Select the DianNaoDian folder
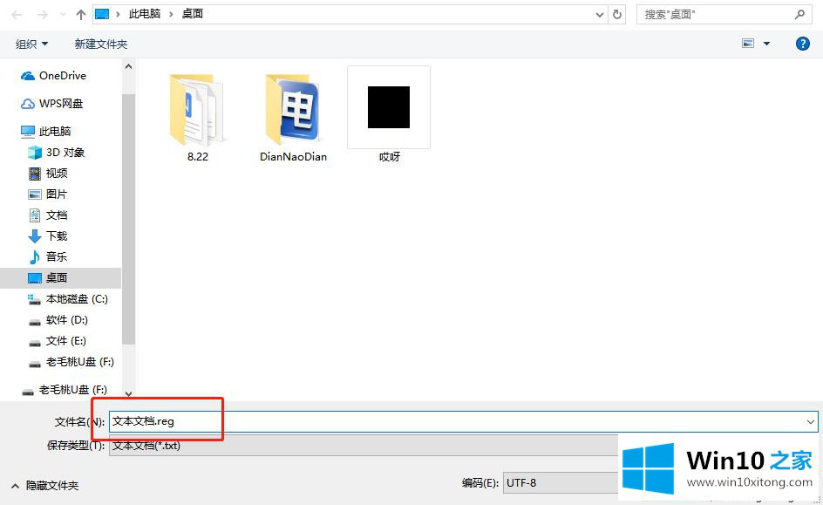Image resolution: width=823 pixels, height=505 pixels. (294, 118)
